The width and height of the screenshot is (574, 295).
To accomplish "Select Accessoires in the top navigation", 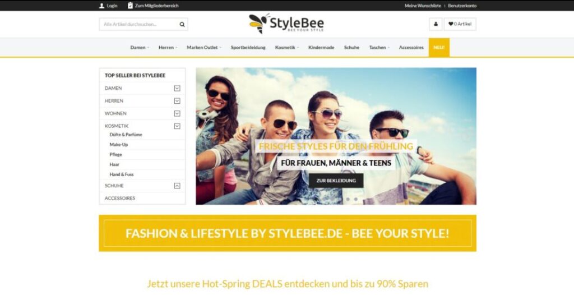I will [411, 47].
